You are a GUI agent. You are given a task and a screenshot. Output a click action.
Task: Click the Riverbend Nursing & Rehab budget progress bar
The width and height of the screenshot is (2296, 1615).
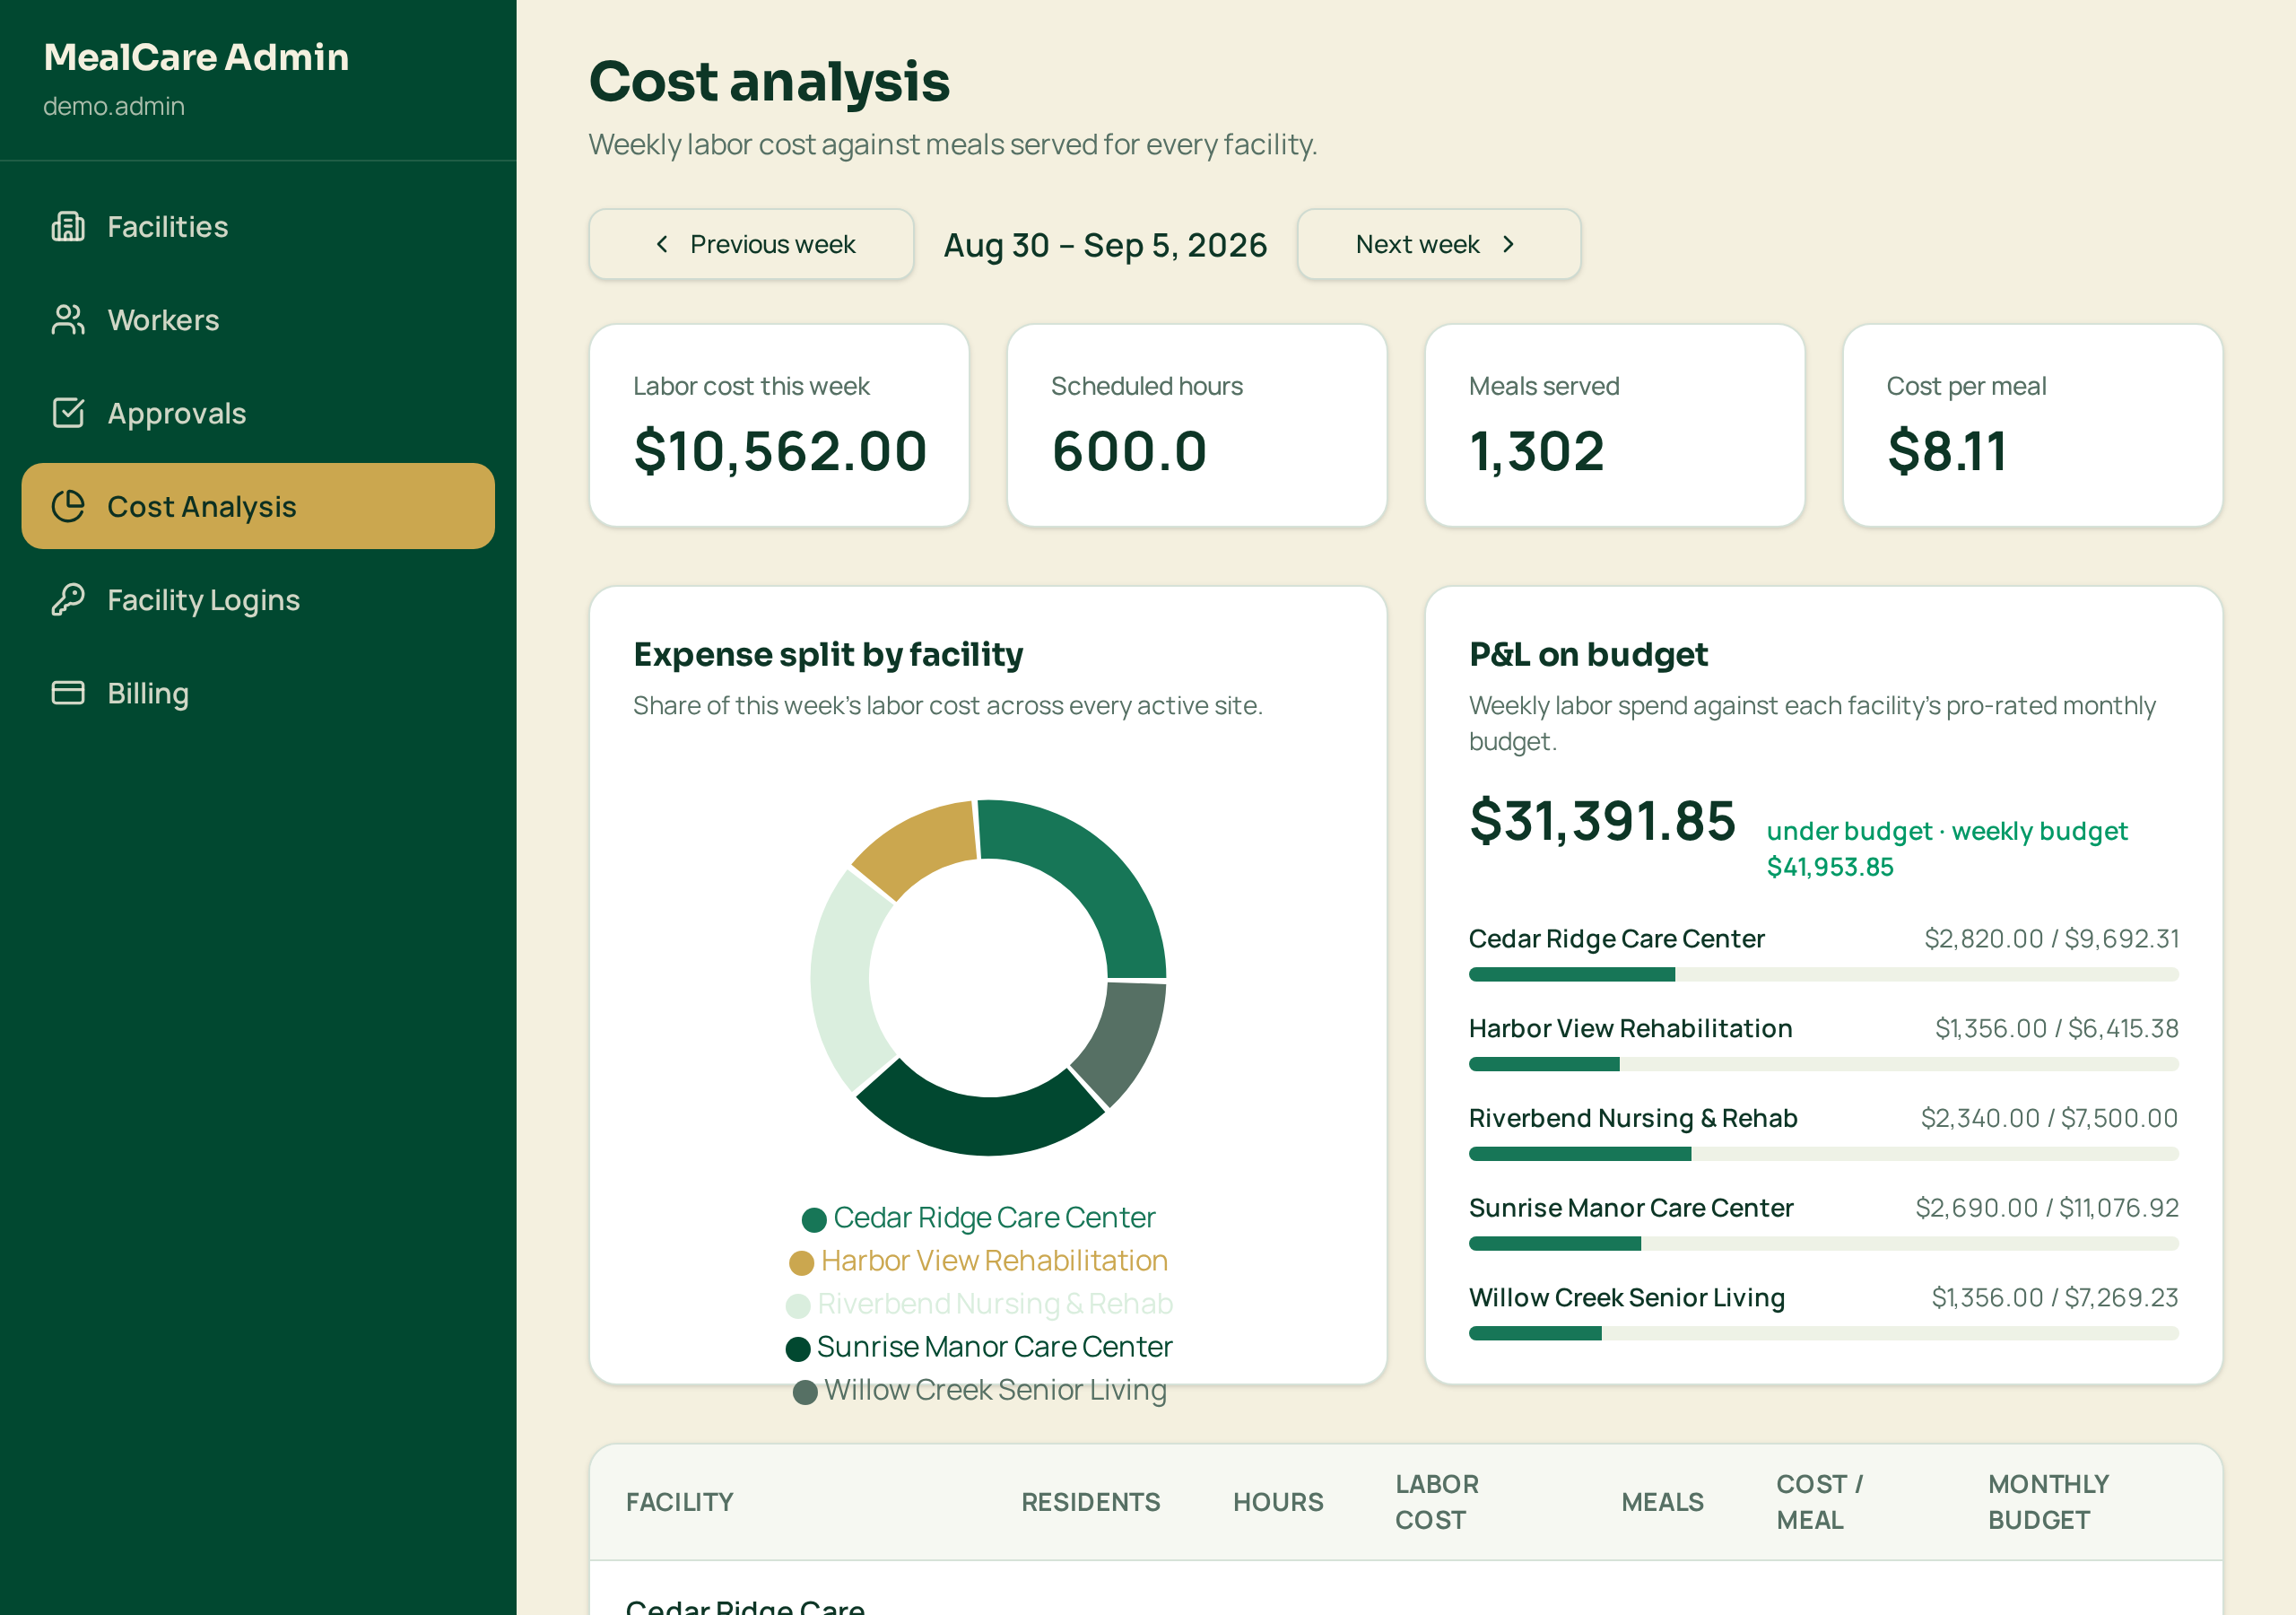[x=1823, y=1154]
